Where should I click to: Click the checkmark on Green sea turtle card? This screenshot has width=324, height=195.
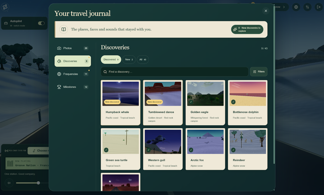(x=106, y=150)
